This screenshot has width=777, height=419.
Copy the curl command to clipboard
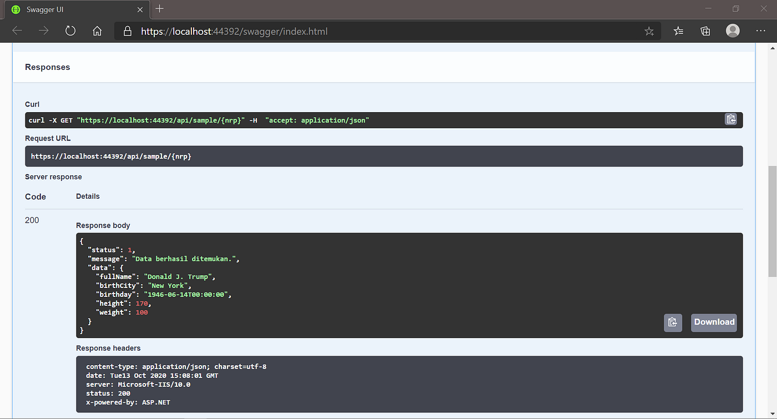pos(730,119)
